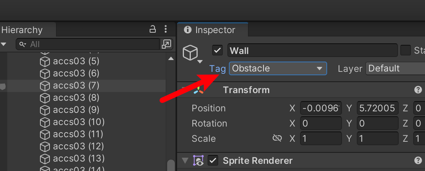Click the hierarchy scroll up arrow
The width and height of the screenshot is (425, 171).
coord(171,59)
